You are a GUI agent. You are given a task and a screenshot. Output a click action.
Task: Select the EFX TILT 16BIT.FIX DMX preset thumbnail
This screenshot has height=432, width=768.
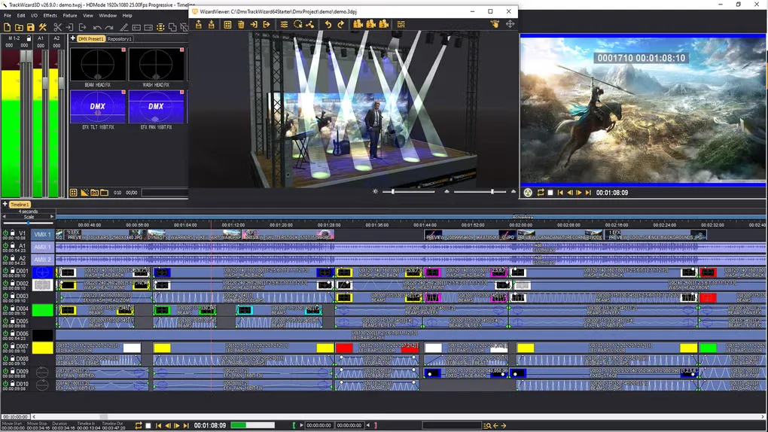(98, 106)
